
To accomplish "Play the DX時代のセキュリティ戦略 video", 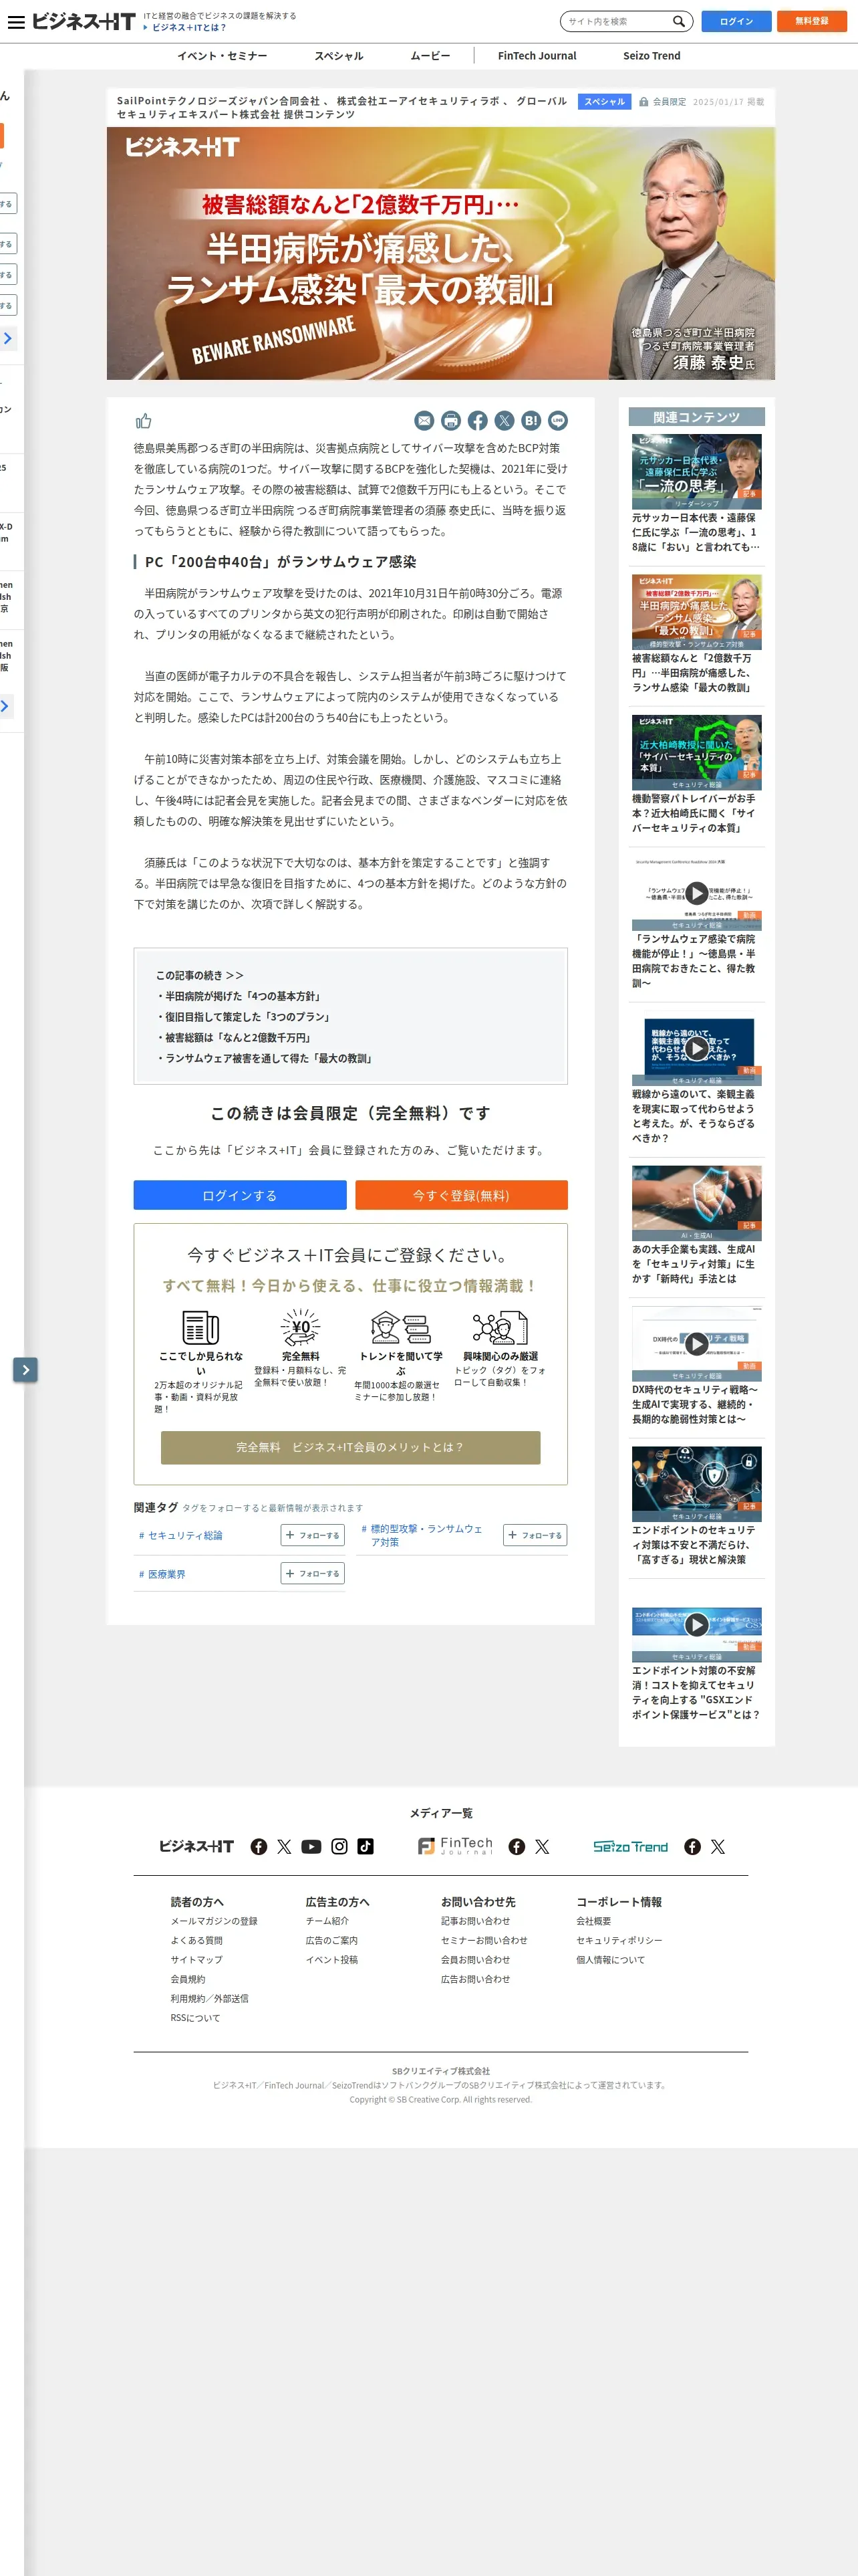I will [696, 1343].
